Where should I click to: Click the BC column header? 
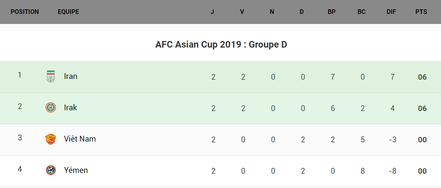pos(361,12)
